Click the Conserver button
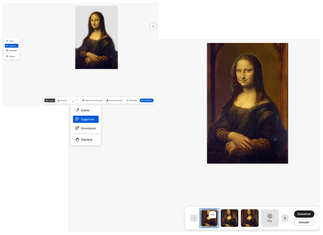The height and width of the screenshot is (235, 323). tap(304, 214)
